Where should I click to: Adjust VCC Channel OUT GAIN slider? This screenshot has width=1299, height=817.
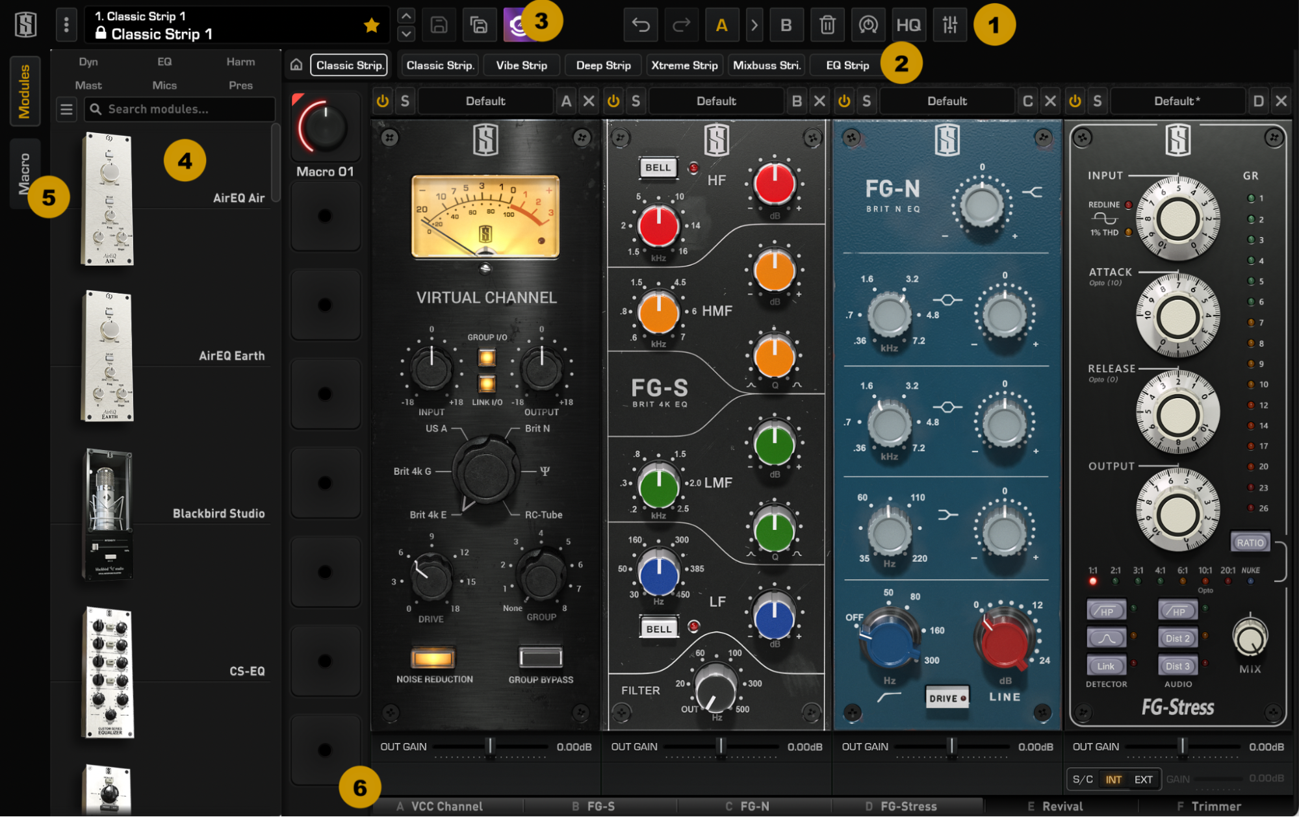click(491, 747)
